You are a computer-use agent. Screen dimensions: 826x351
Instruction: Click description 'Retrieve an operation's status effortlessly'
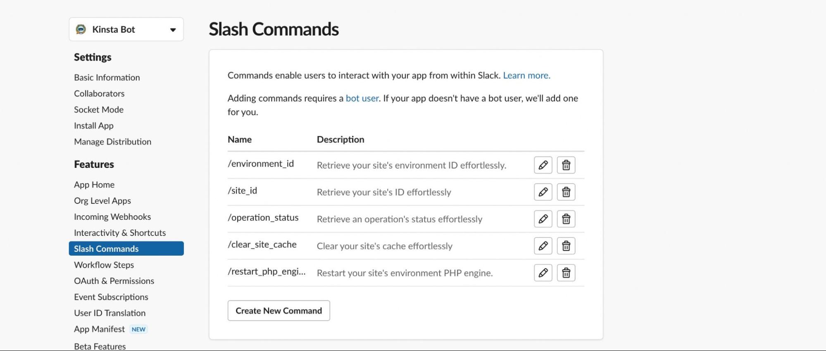(400, 219)
